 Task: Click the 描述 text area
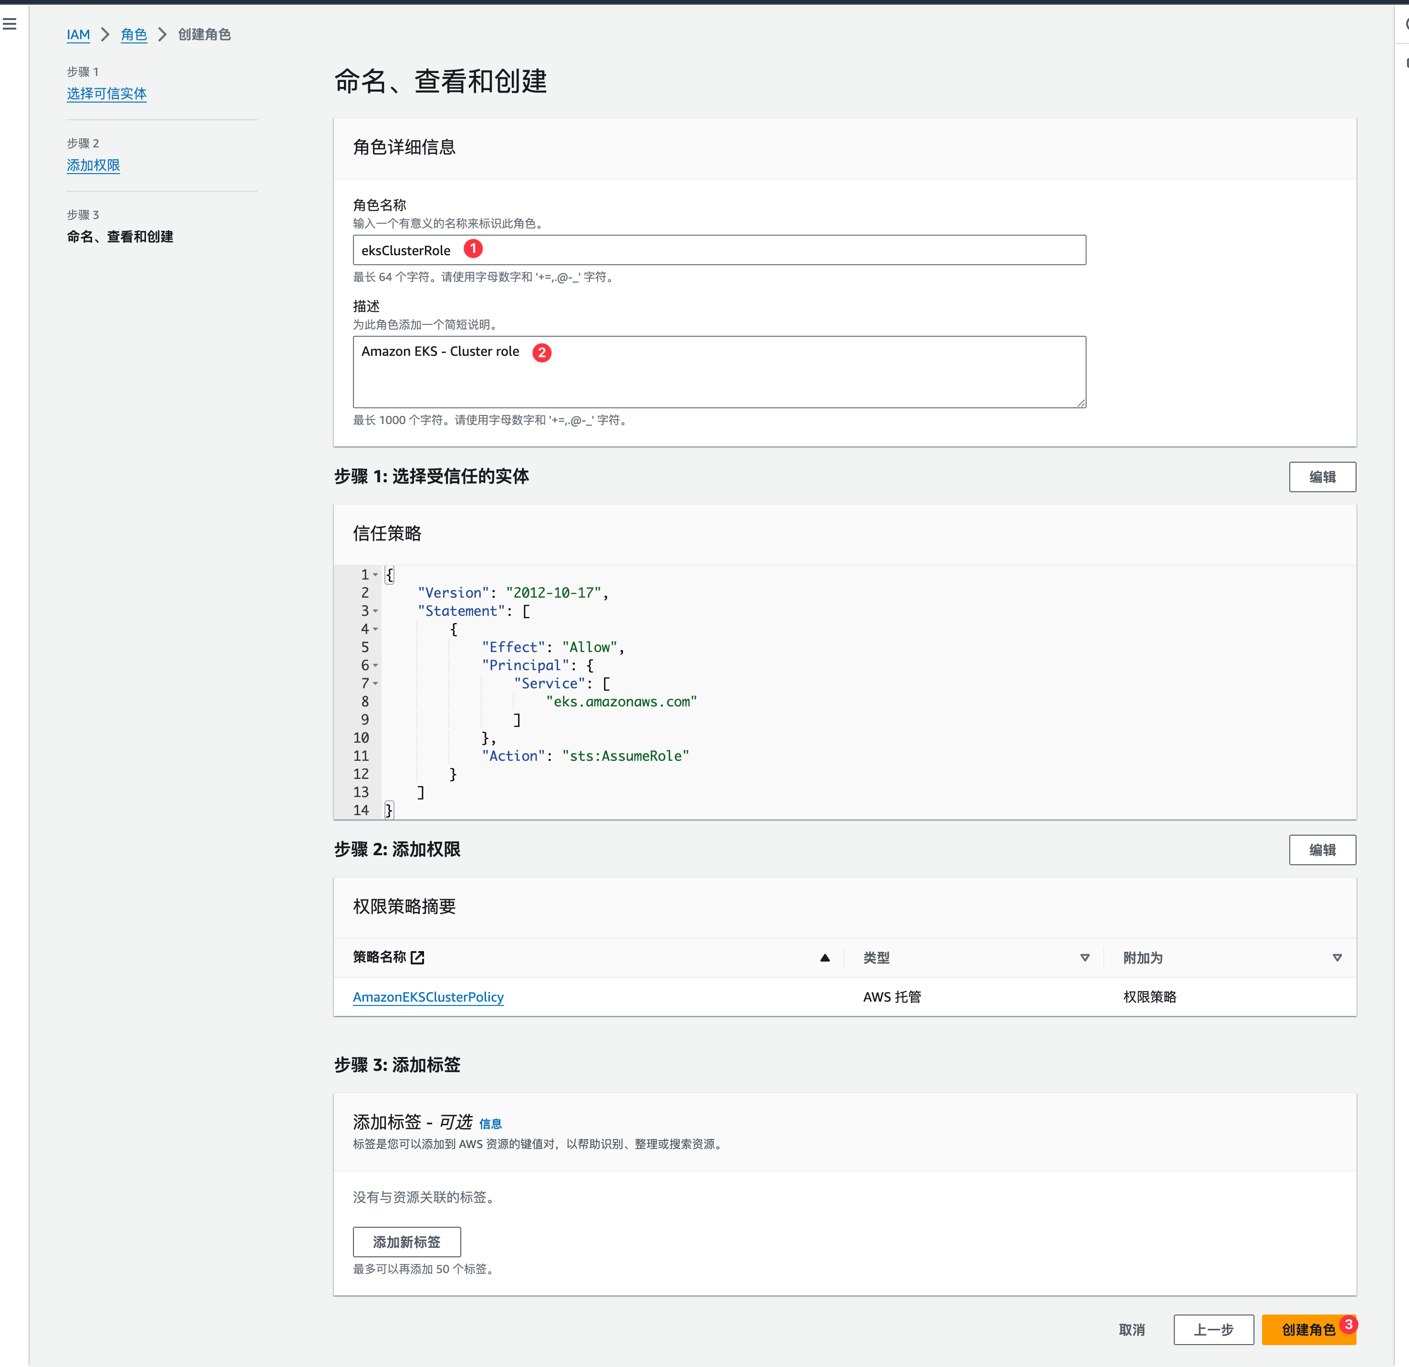click(719, 372)
